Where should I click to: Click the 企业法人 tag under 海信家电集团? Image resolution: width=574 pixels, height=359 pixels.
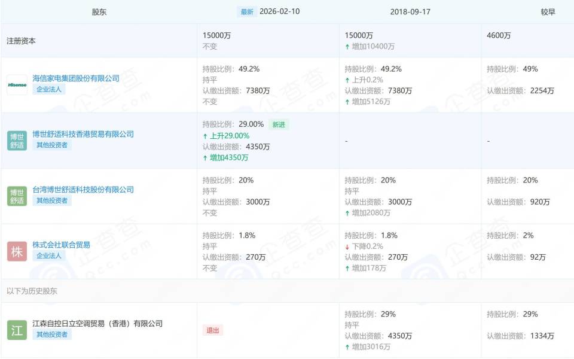tap(48, 89)
